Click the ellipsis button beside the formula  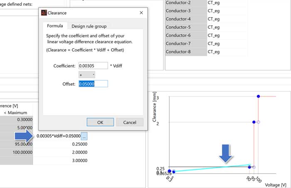coord(84,136)
